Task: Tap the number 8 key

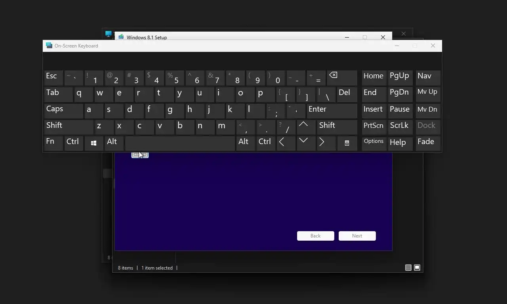Action: point(235,78)
